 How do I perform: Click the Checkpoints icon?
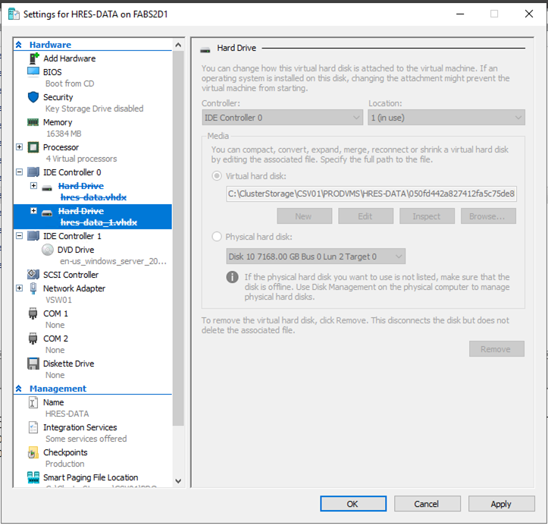click(x=33, y=452)
